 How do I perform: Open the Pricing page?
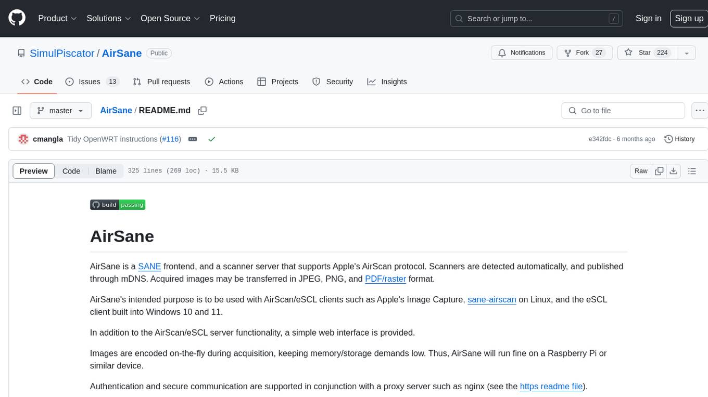(222, 18)
